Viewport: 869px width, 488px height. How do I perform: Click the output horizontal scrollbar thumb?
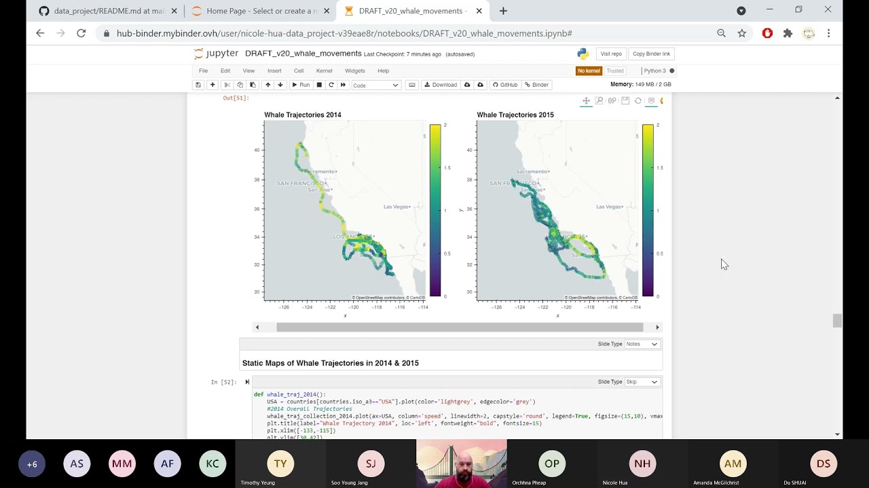pyautogui.click(x=460, y=327)
